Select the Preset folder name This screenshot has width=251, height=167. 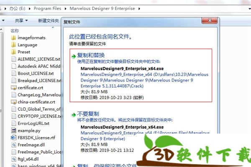coord(24,52)
